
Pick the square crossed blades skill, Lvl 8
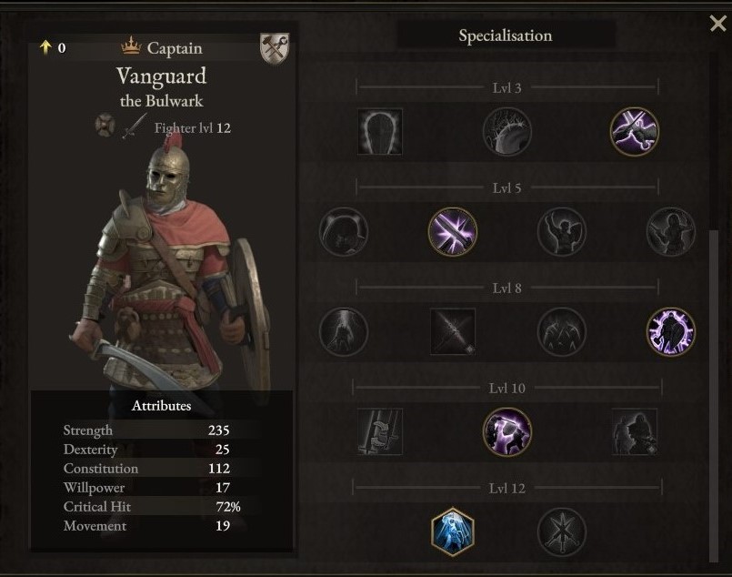452,331
